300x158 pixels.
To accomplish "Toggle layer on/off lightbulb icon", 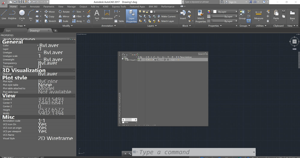I will (x=140, y=12).
